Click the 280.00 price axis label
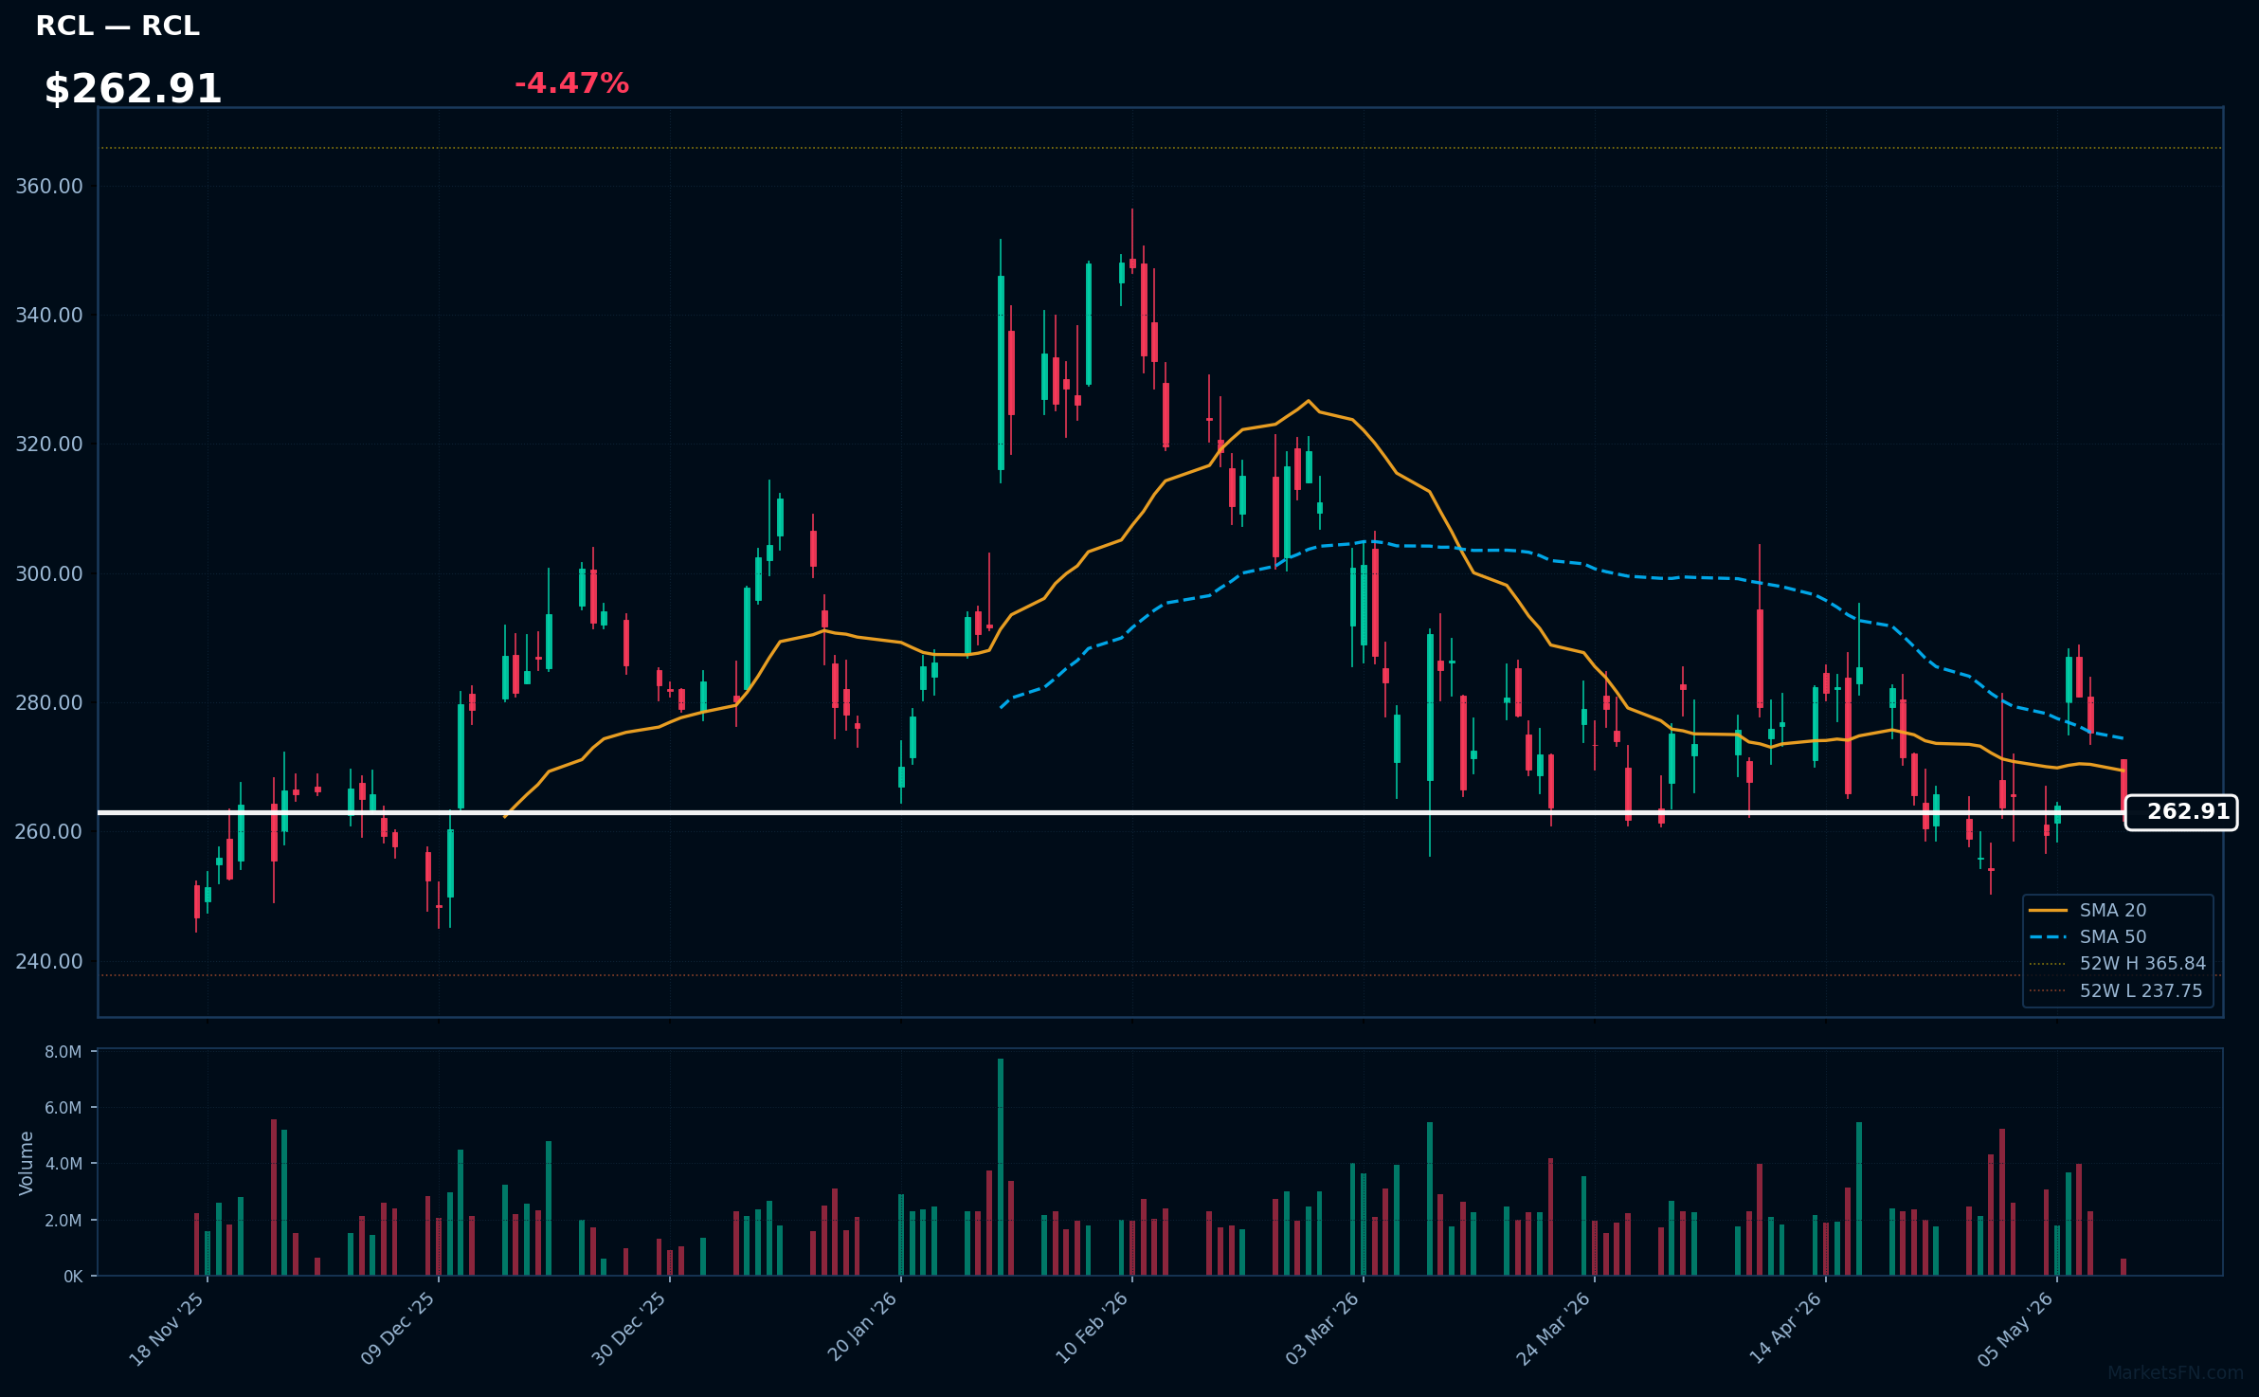 pos(49,702)
